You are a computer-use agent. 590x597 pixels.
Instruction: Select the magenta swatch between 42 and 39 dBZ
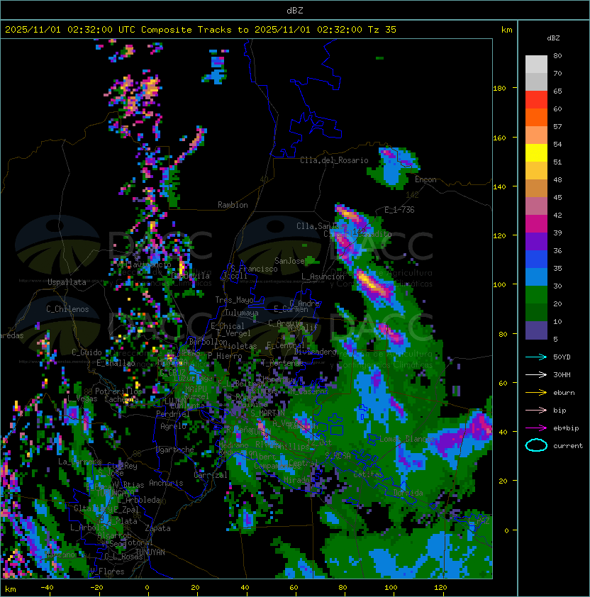click(x=536, y=224)
